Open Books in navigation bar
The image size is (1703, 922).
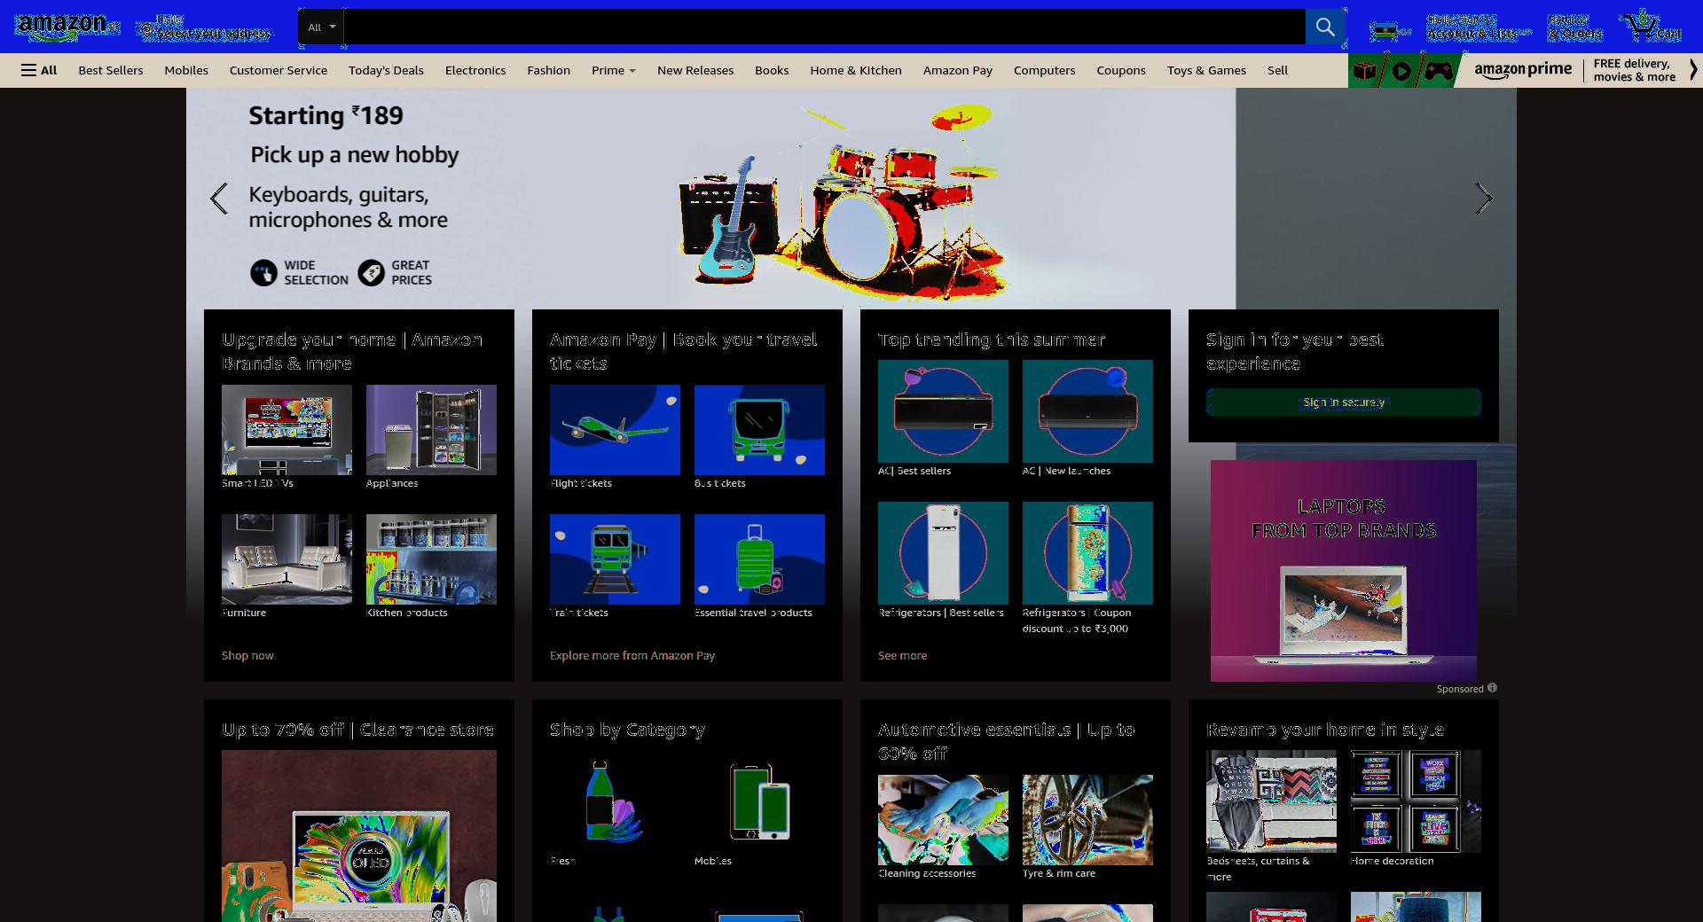click(772, 70)
